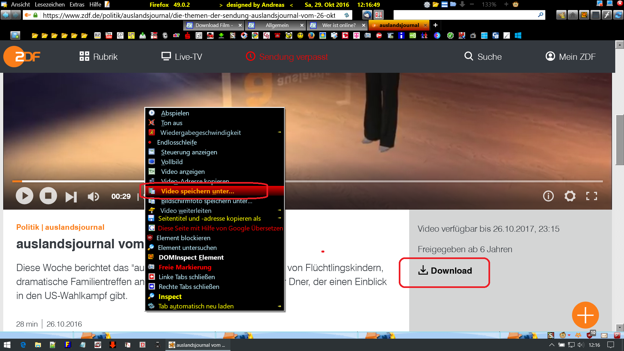This screenshot has width=624, height=351.
Task: Mute the video player volume
Action: tap(93, 196)
